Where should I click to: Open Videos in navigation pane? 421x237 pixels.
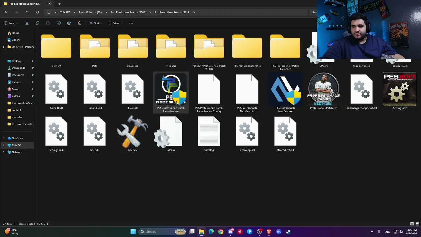[x=16, y=96]
